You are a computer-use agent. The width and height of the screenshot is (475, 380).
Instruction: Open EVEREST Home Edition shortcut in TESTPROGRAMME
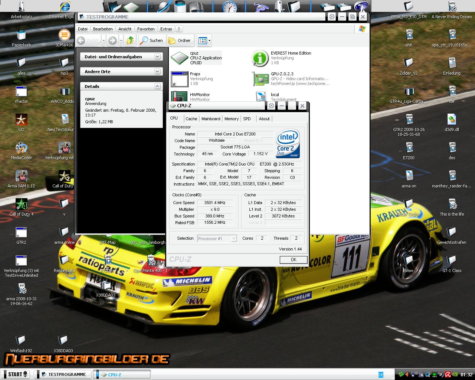pos(282,58)
